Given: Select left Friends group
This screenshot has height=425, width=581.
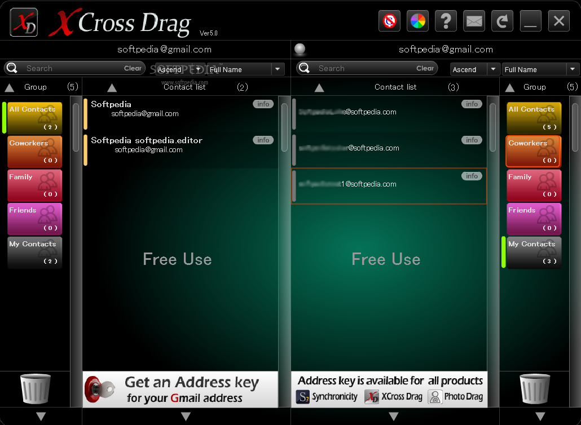Looking at the screenshot, I should click(x=35, y=219).
